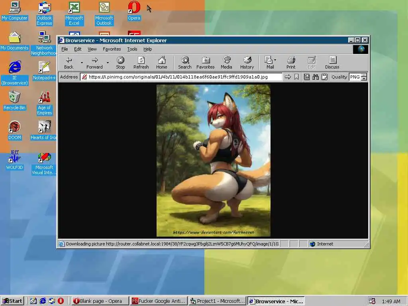Open the Discuss toolbar button

tap(332, 63)
